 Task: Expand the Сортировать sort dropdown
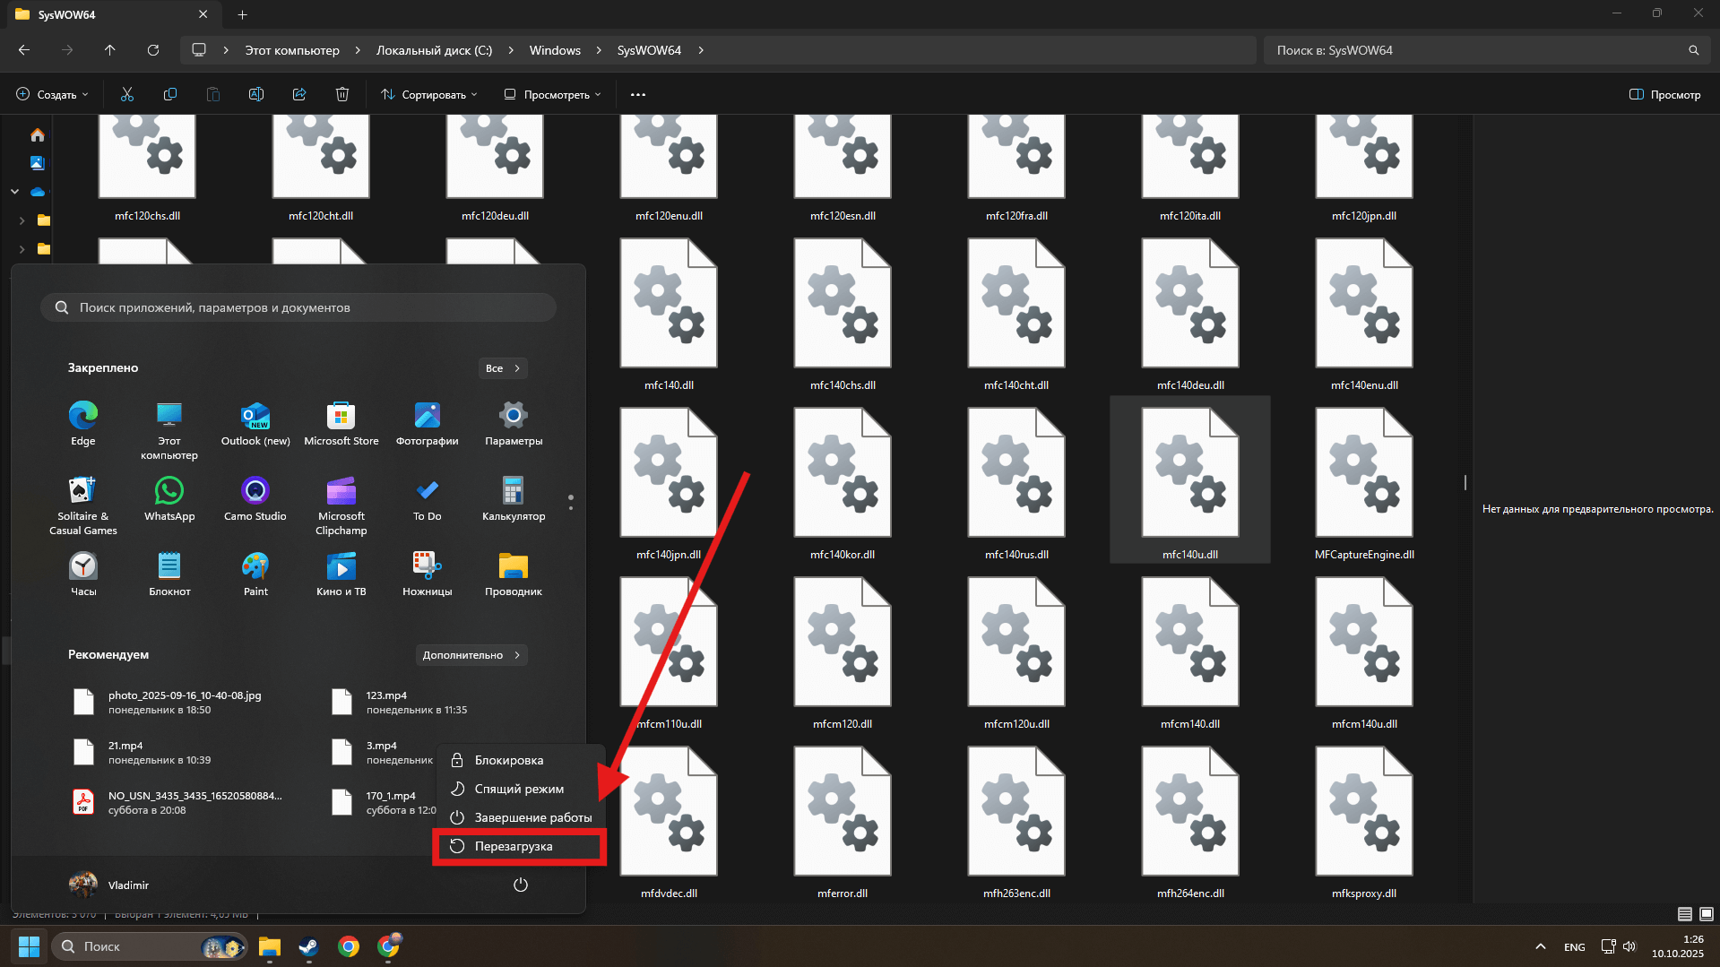(429, 94)
